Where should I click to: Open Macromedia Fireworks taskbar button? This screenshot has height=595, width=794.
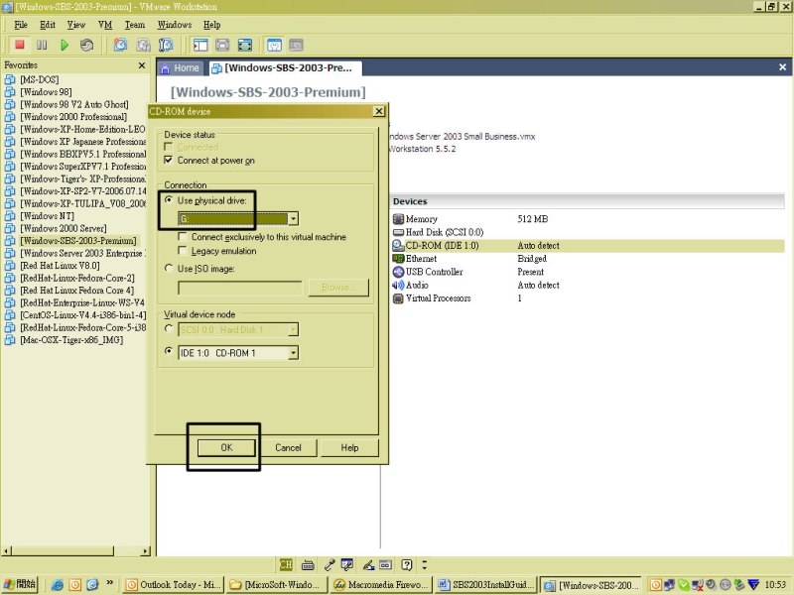381,585
